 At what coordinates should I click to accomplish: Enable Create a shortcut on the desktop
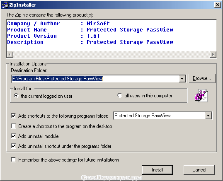click(13, 126)
